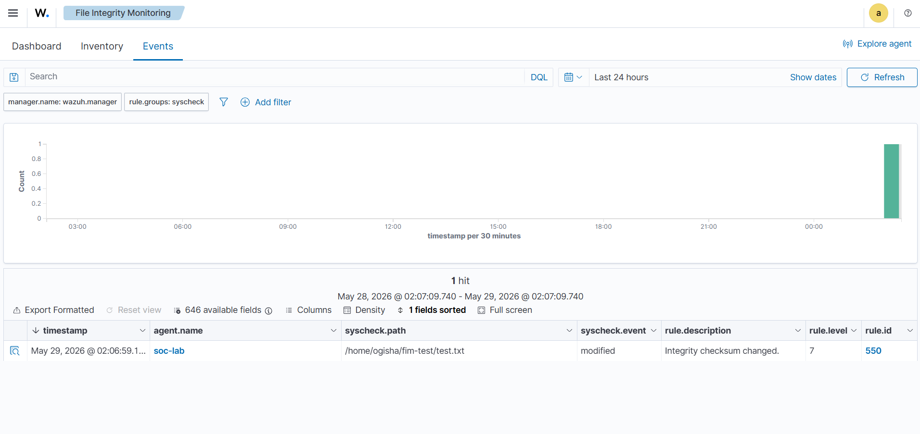This screenshot has width=920, height=434.
Task: Click the rule.level value 7 cell
Action: (x=833, y=351)
